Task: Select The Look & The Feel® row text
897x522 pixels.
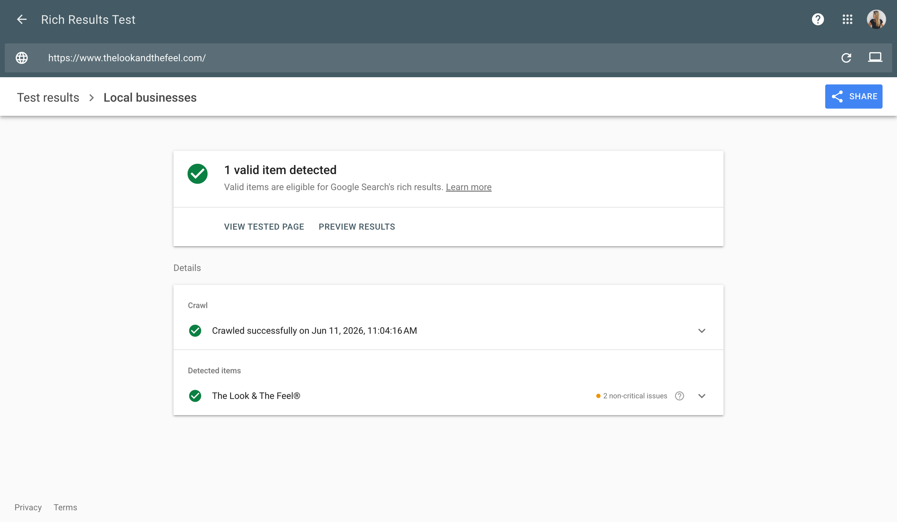Action: [x=256, y=396]
